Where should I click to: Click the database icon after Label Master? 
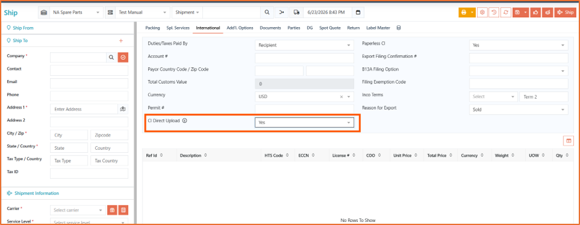tap(399, 28)
